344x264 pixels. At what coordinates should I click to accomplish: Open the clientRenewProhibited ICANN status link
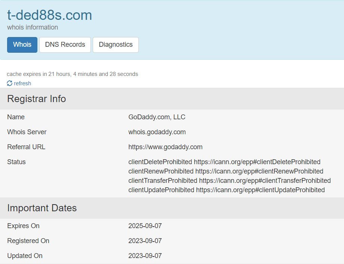[258, 171]
